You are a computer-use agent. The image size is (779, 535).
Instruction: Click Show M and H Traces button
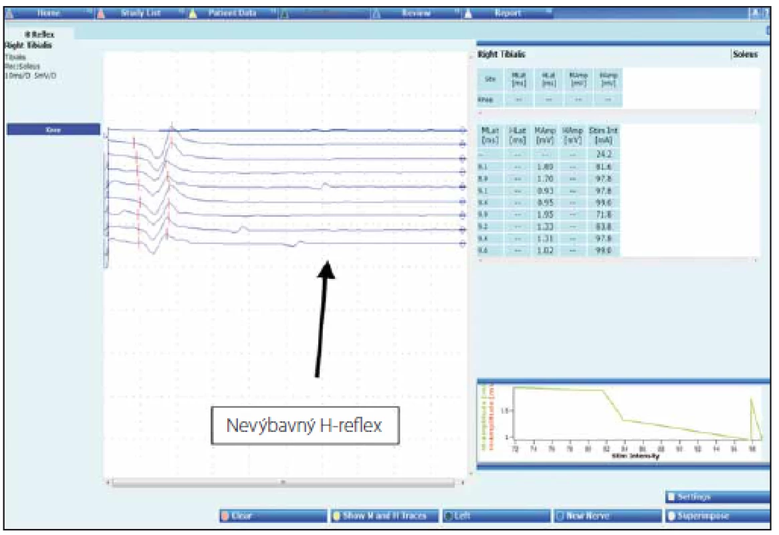(385, 516)
